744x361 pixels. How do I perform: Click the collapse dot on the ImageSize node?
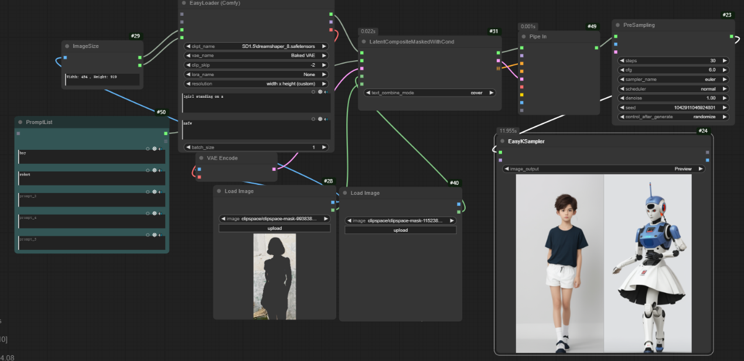pyautogui.click(x=67, y=46)
